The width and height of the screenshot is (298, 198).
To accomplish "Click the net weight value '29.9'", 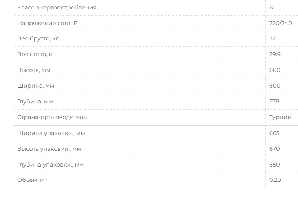I will click(x=275, y=54).
